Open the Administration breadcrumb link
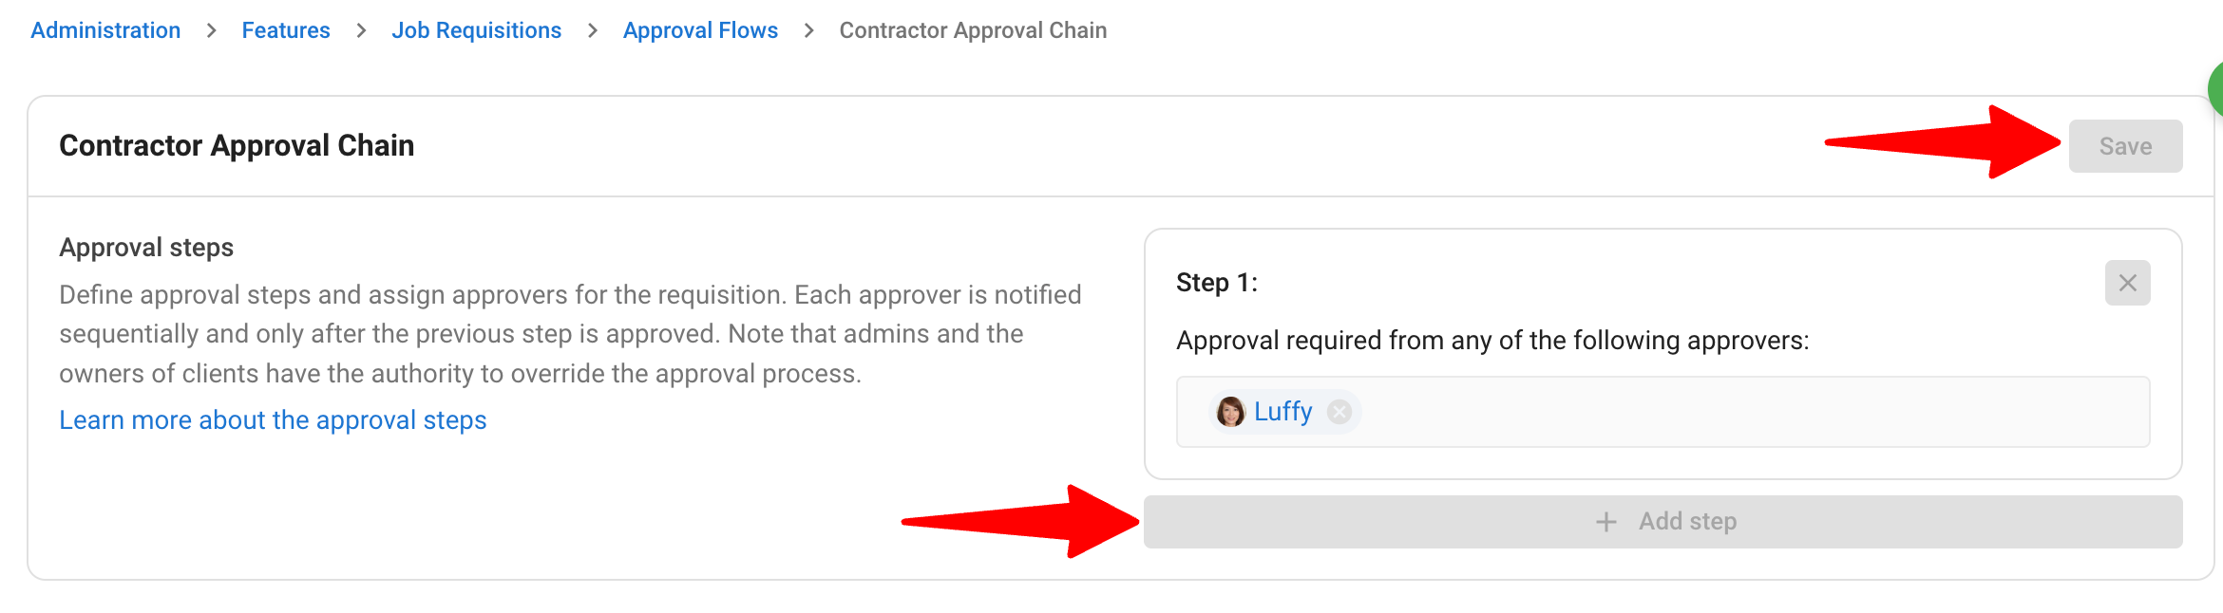 click(105, 30)
